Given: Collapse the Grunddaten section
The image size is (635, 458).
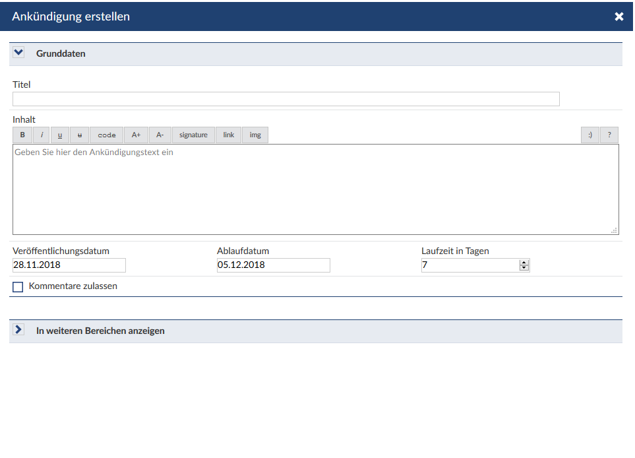Looking at the screenshot, I should point(18,53).
